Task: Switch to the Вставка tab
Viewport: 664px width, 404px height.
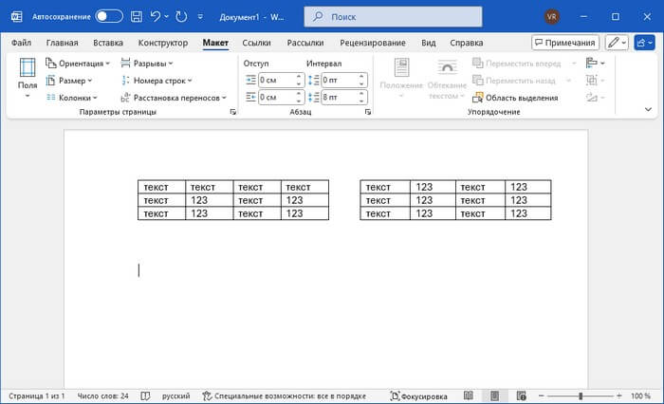Action: click(x=109, y=43)
